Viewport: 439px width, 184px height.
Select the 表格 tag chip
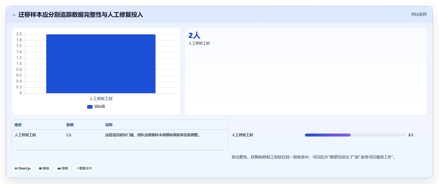(44, 168)
